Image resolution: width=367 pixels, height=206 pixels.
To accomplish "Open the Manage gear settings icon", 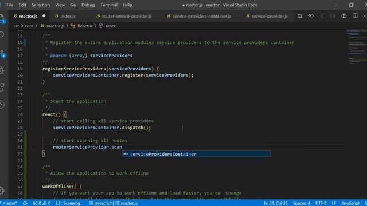I will click(2, 191).
